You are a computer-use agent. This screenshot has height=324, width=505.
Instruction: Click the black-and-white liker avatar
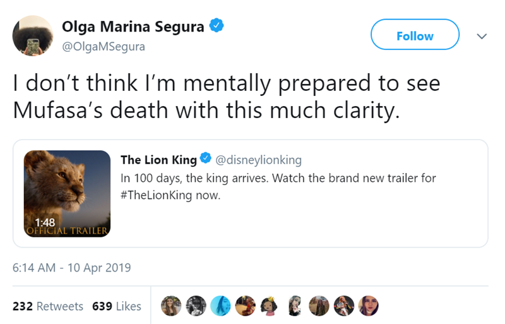[x=196, y=306]
